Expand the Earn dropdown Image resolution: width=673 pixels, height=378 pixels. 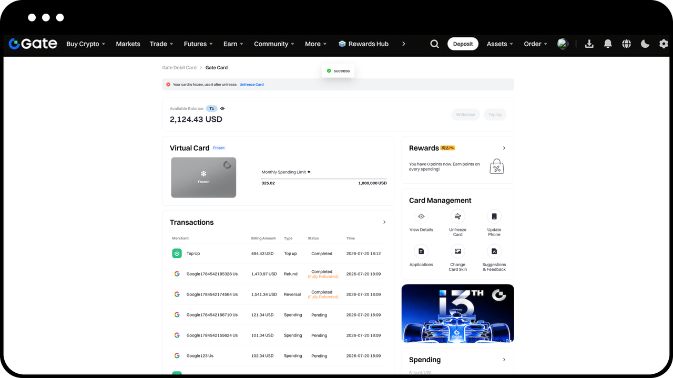click(233, 44)
